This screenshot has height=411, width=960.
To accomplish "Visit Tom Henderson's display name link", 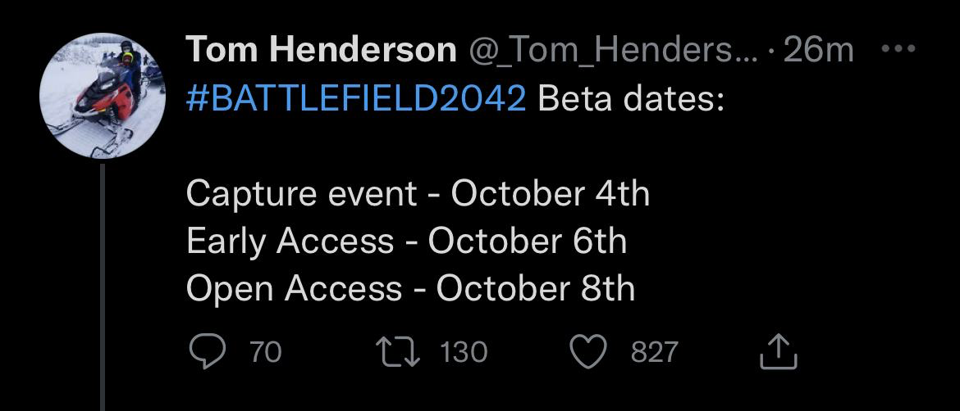I will point(321,51).
